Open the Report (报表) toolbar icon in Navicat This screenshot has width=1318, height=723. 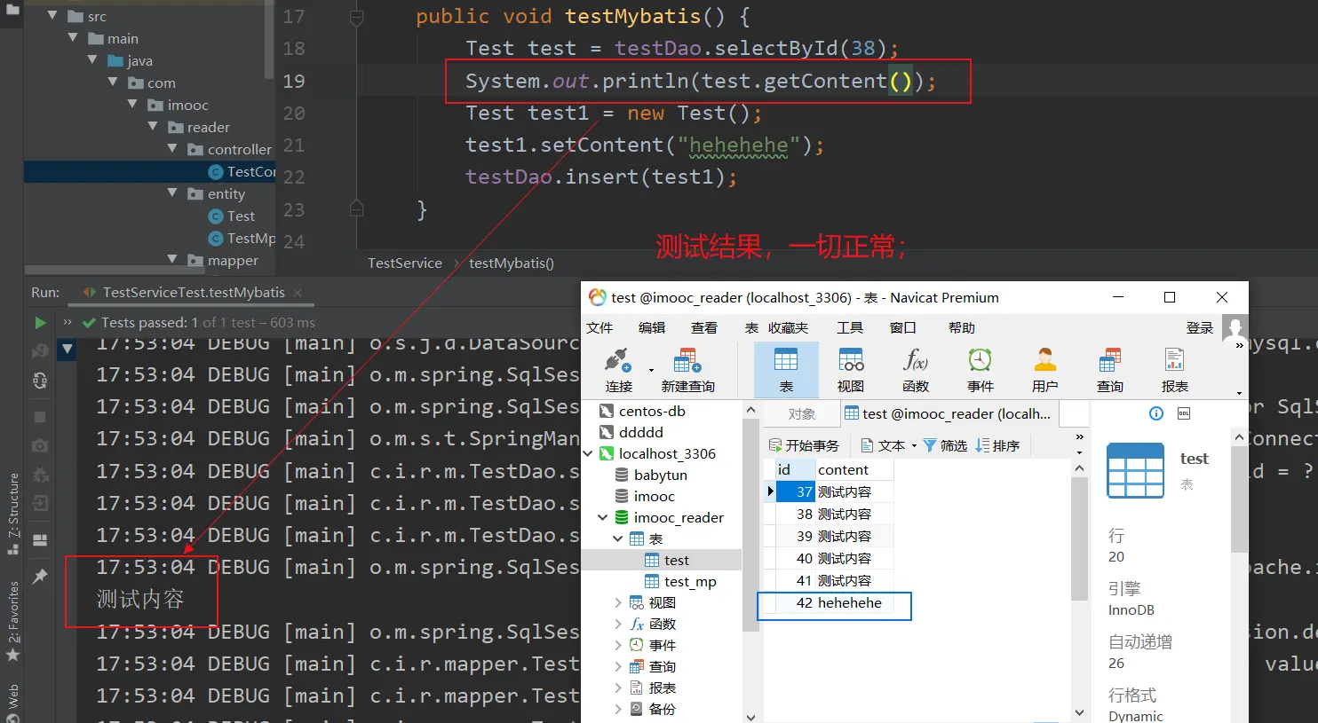1175,370
